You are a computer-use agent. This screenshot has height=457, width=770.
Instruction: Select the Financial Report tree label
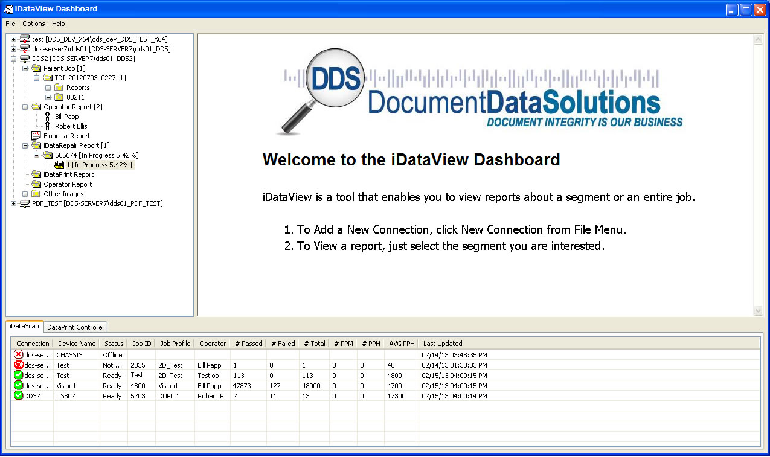click(x=67, y=136)
